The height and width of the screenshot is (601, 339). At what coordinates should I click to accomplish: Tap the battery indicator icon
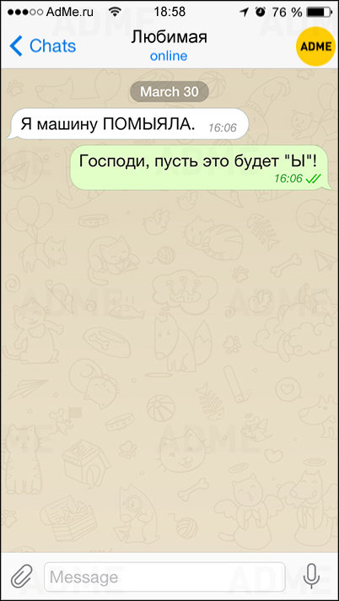319,12
